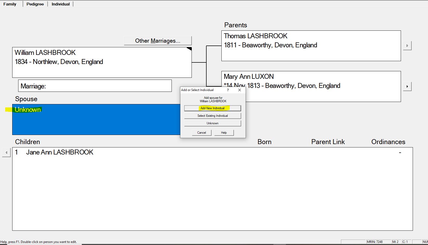This screenshot has height=245, width=428.
Task: Click the ordinance dash for Jane Ann LASHBROOK
Action: click(400, 152)
